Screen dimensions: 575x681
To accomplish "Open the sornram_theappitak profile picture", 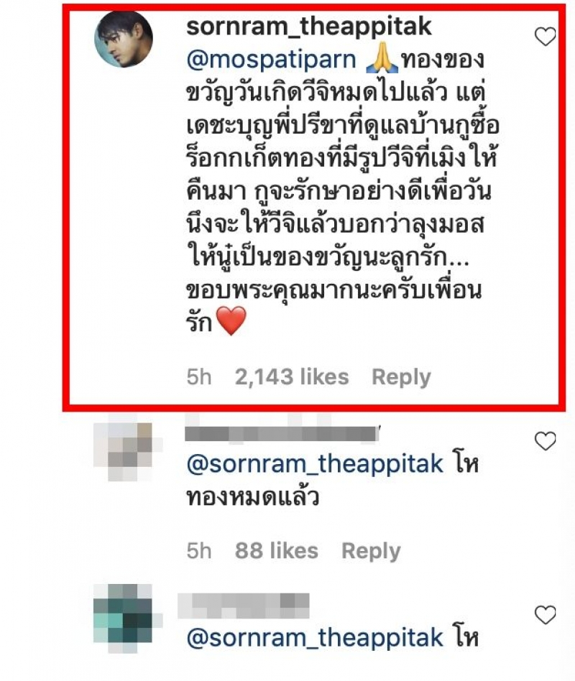I will pos(124,39).
